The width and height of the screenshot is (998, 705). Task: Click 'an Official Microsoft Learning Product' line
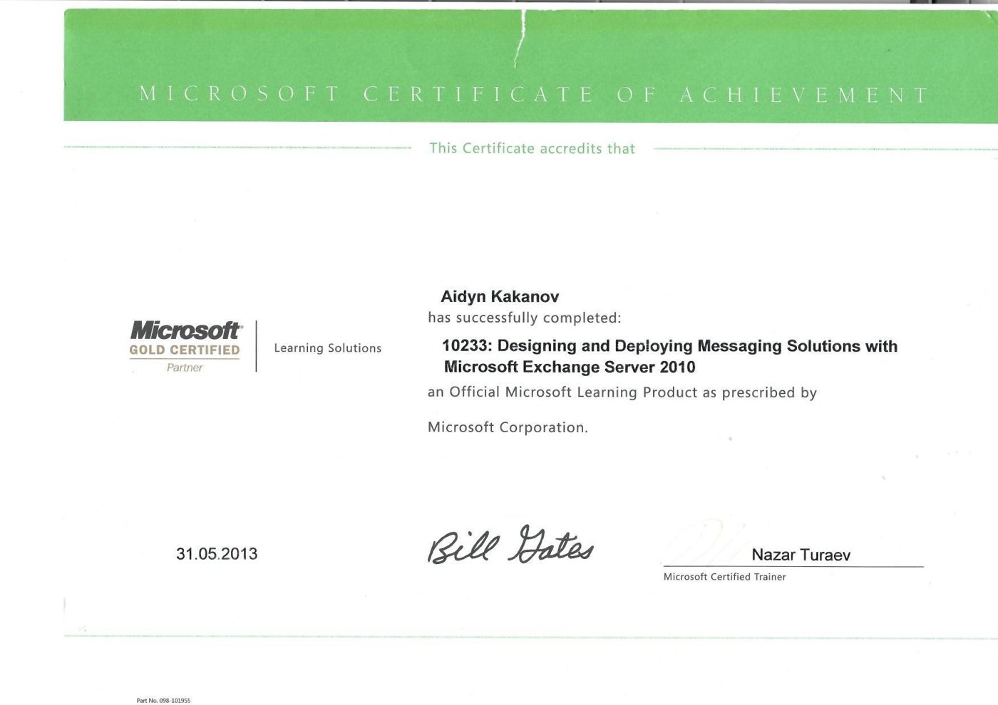[622, 392]
